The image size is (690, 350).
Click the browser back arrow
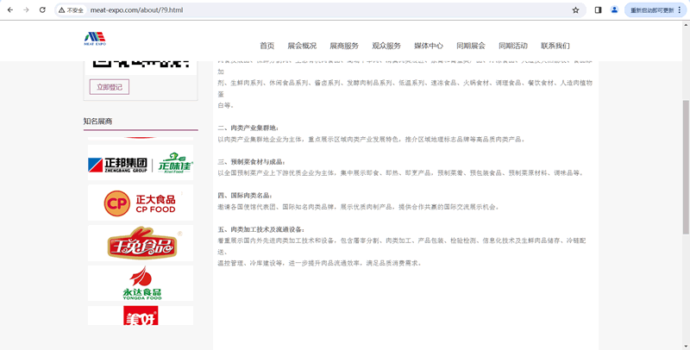point(9,10)
